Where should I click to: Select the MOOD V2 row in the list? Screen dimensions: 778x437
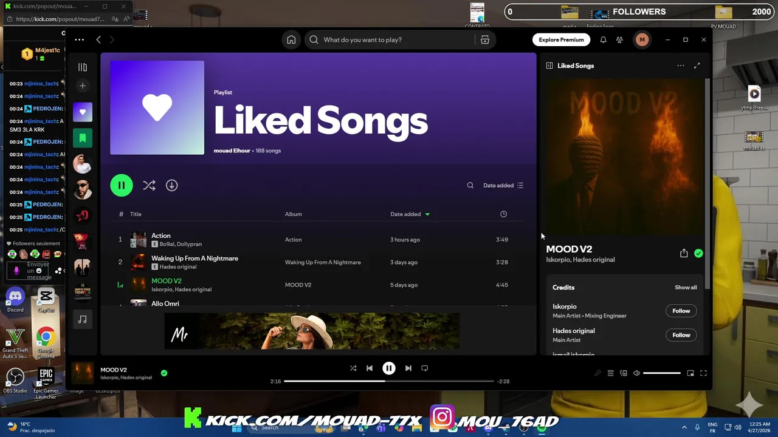pos(317,285)
